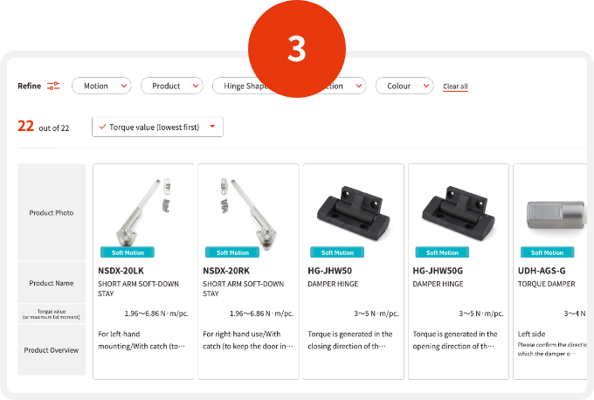Image resolution: width=594 pixels, height=400 pixels.
Task: Open the NSDX-20LK product photo
Action: pos(143,210)
